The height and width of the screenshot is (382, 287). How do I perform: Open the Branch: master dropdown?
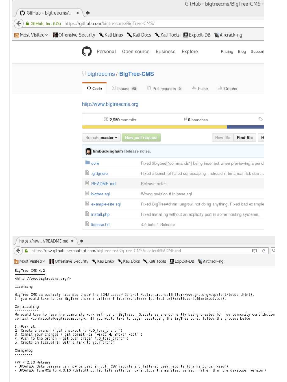(x=101, y=138)
